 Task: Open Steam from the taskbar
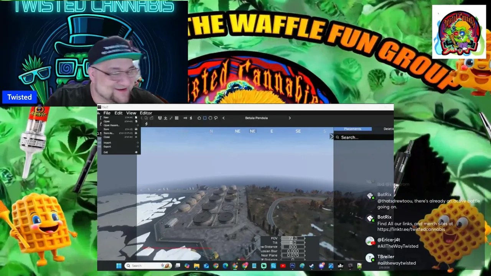pos(311,266)
